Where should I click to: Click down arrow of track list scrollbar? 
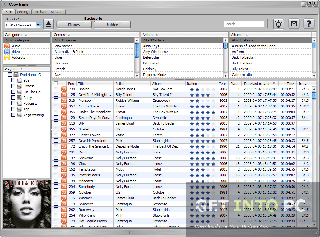314,224
